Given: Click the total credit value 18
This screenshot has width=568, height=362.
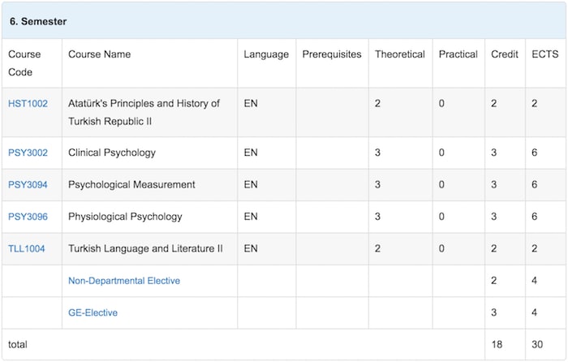Looking at the screenshot, I should 497,345.
